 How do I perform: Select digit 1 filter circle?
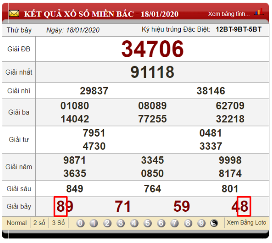point(94,223)
